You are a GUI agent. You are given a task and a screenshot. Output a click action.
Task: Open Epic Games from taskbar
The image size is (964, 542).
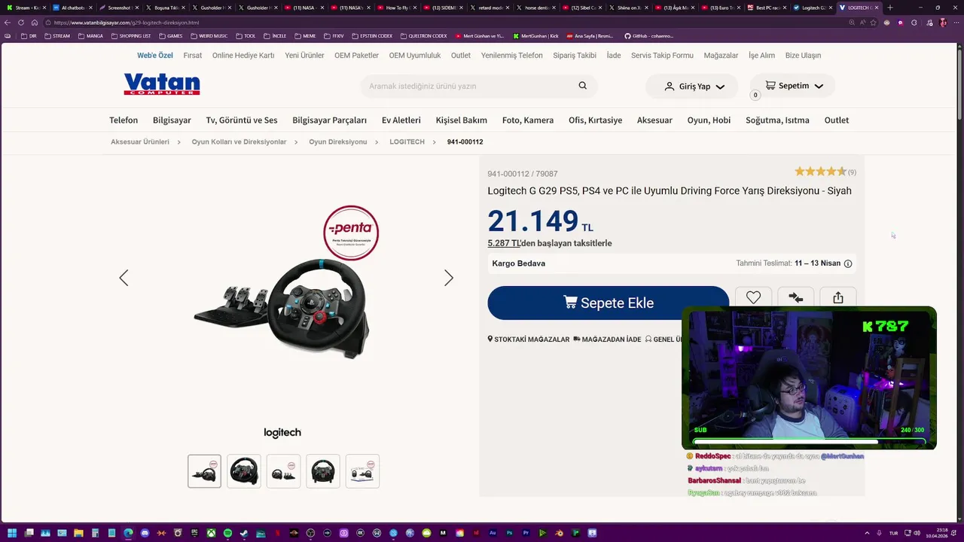(x=195, y=533)
